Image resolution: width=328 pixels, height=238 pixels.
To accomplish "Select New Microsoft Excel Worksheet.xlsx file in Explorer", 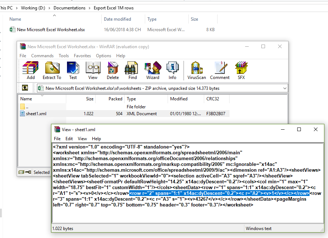I will pos(51,30).
